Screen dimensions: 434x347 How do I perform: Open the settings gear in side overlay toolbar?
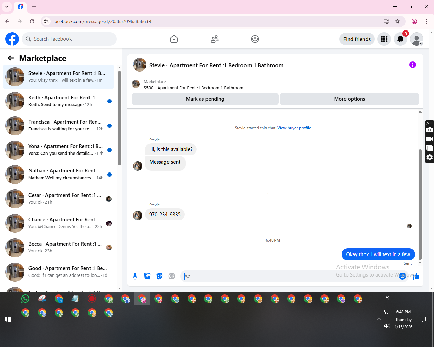[x=430, y=157]
